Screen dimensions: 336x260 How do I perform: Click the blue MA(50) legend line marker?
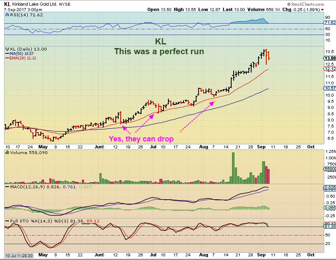pos(7,54)
